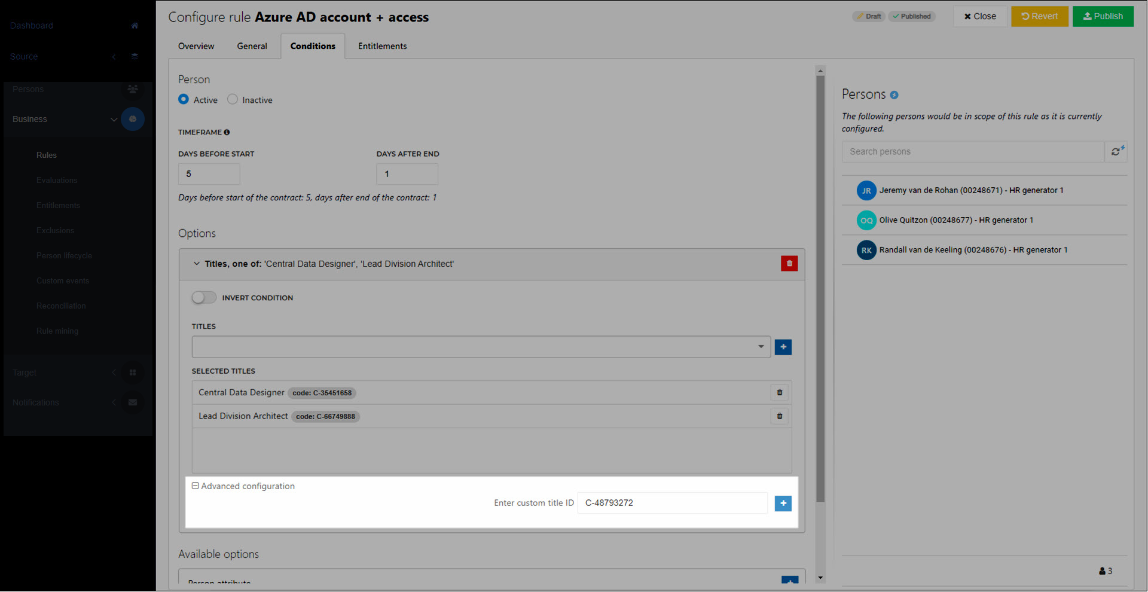The width and height of the screenshot is (1148, 592).
Task: Select Jeremy van de Rohan (00248671) row
Action: (985, 191)
